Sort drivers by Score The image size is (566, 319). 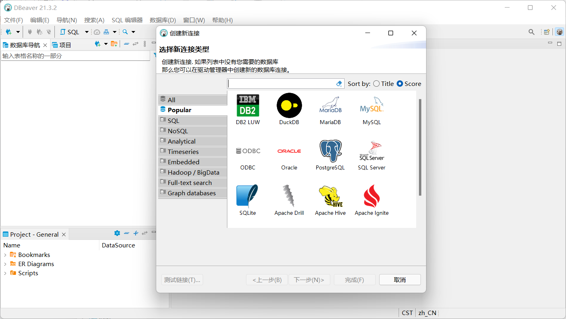[x=409, y=84]
